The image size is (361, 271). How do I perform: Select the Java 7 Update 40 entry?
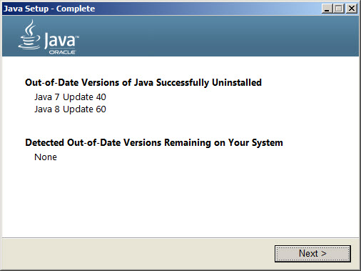coord(70,97)
